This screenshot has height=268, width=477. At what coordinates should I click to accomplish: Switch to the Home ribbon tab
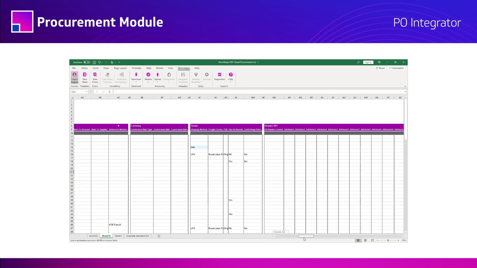click(x=85, y=68)
